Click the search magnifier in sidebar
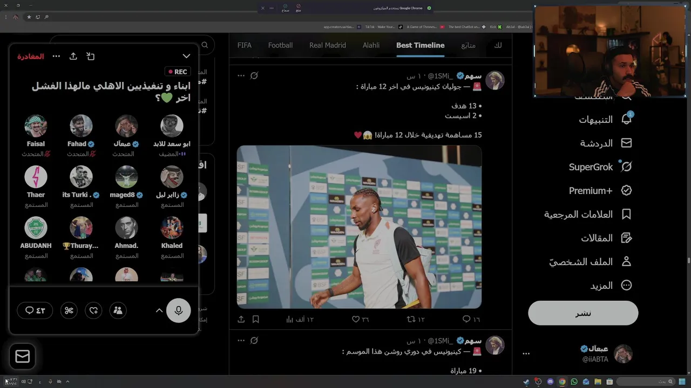The height and width of the screenshot is (388, 691). coord(626,97)
